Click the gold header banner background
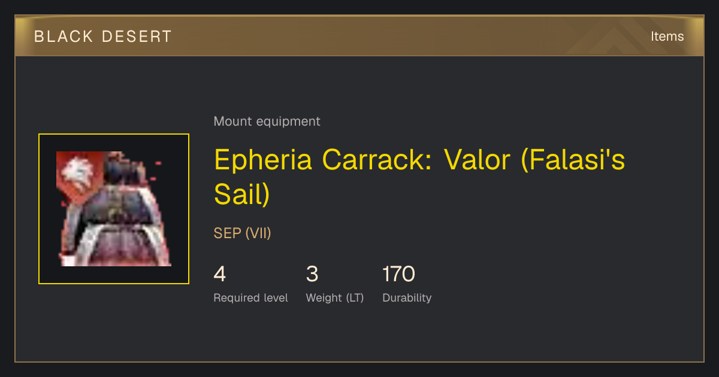This screenshot has height=377, width=719. (x=359, y=37)
